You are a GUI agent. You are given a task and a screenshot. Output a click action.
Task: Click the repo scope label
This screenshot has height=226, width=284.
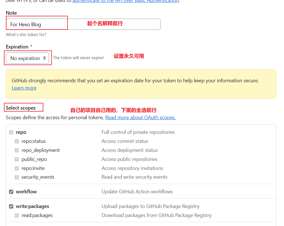[x=21, y=132]
